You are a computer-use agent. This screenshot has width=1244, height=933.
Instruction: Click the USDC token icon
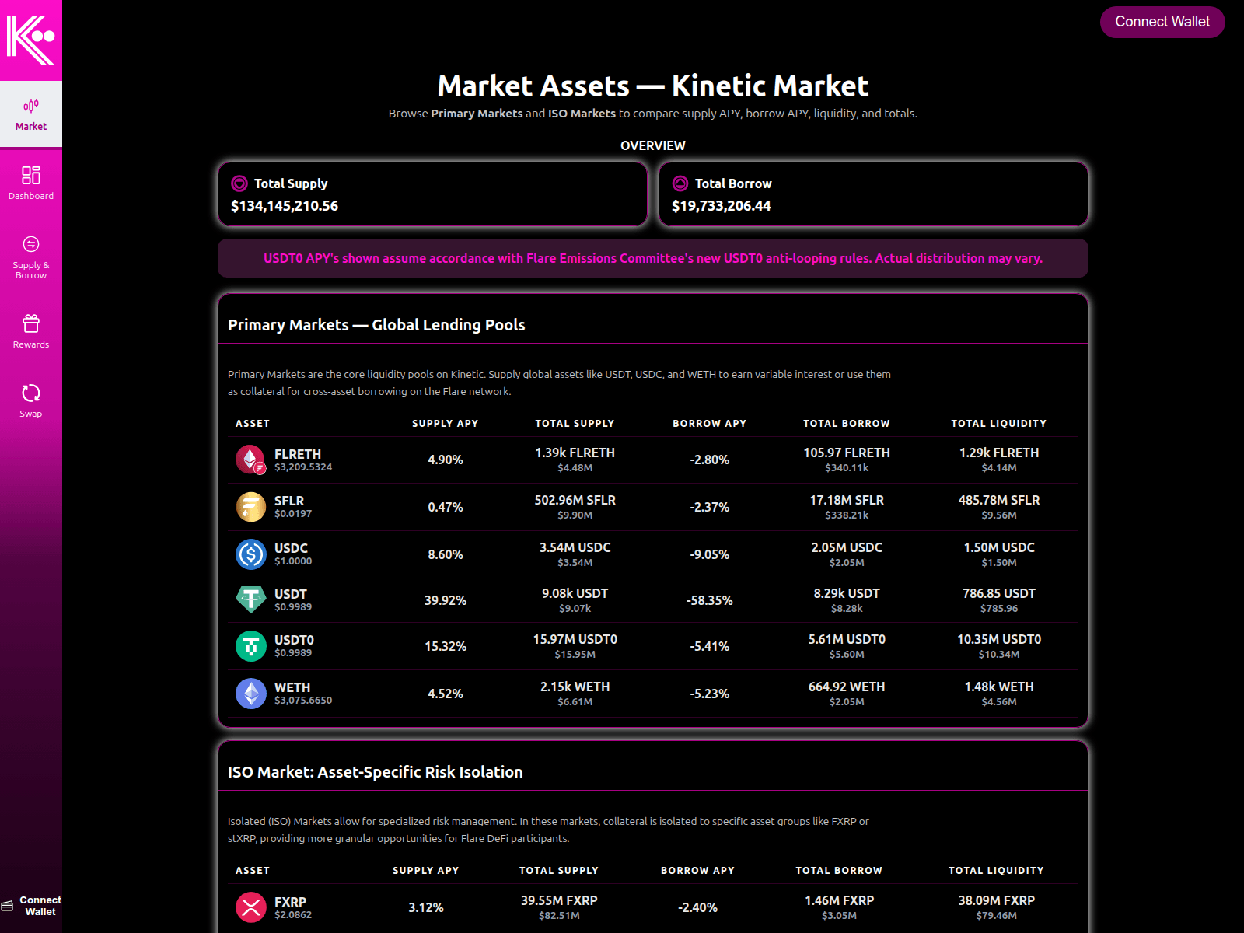click(251, 554)
